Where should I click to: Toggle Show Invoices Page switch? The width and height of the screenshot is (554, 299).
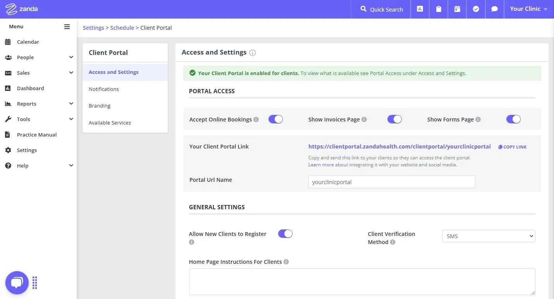tap(394, 119)
